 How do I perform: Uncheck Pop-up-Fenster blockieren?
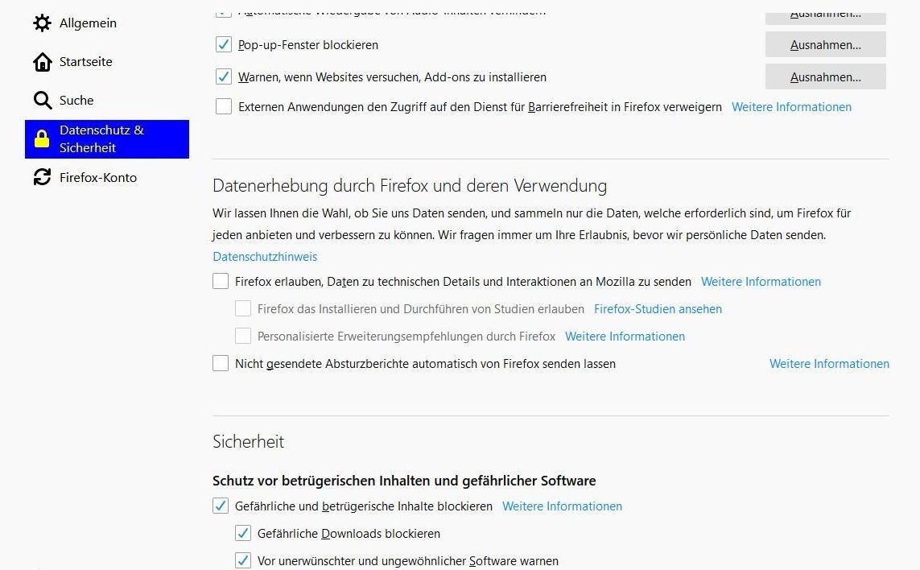point(224,45)
